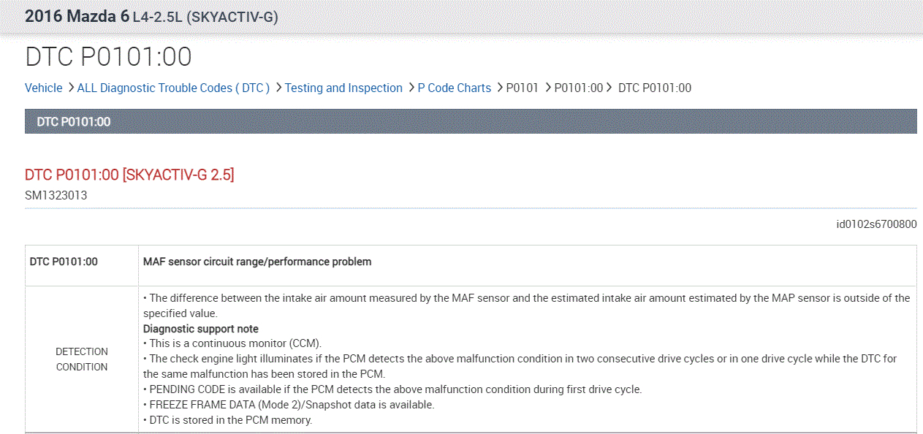Open ALL Diagnostic Trouble Codes ( DTC ) link

click(x=173, y=88)
